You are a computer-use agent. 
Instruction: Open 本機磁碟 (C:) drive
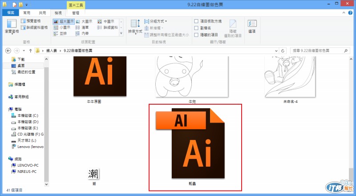tap(24, 115)
